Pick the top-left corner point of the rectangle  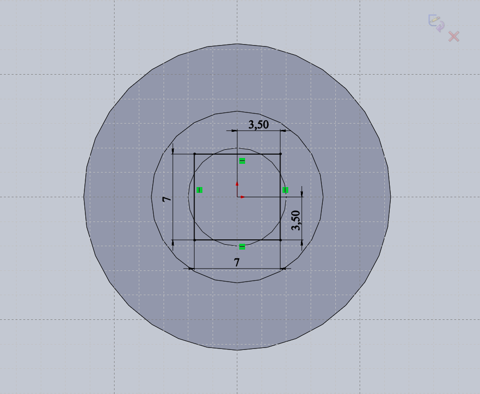coord(195,154)
